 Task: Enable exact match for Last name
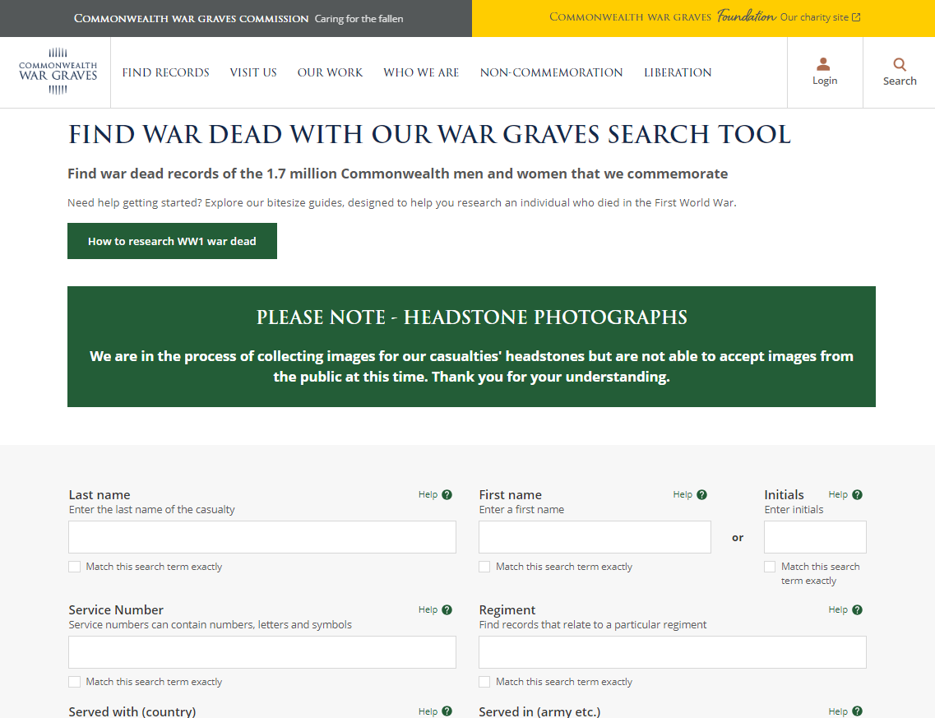pyautogui.click(x=75, y=567)
